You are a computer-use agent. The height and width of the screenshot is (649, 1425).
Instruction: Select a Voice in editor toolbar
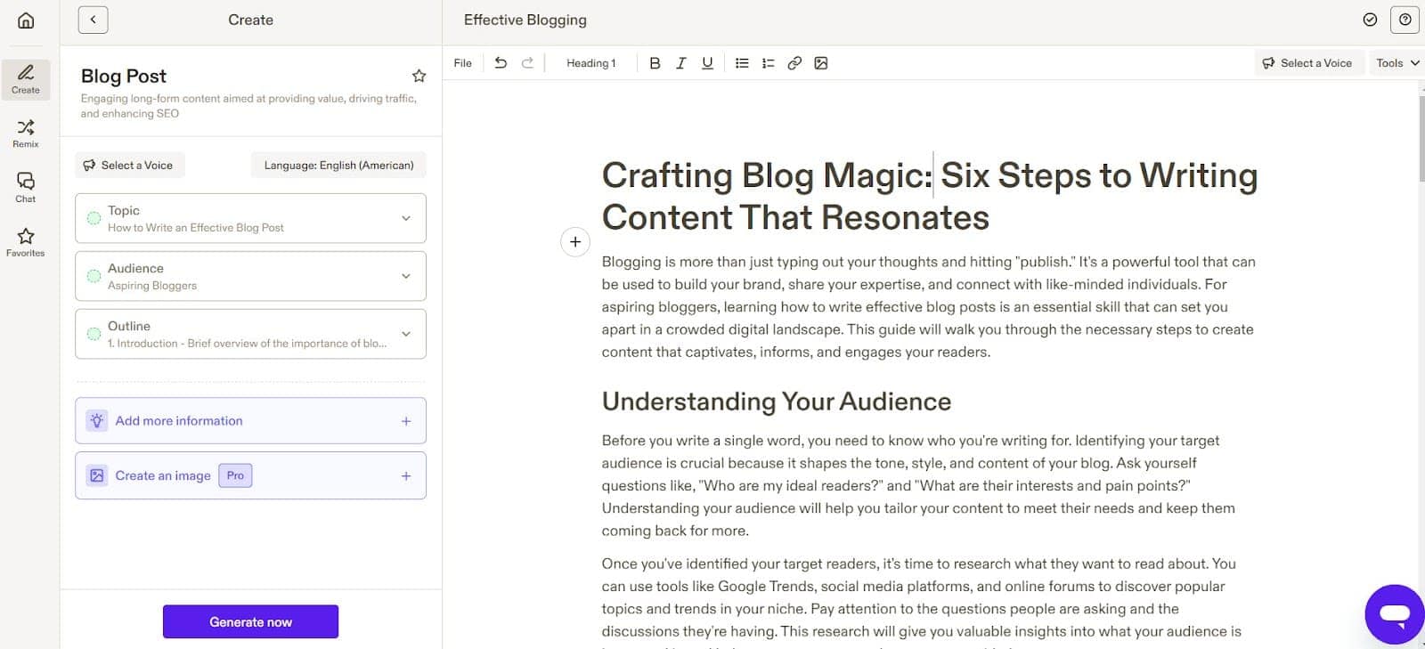(x=1307, y=63)
